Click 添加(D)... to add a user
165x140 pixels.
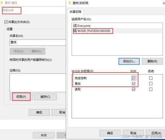129,61
